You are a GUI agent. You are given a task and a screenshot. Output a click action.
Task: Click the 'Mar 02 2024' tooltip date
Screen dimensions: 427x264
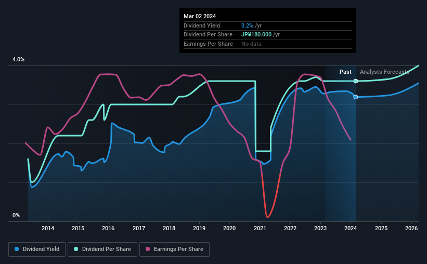point(200,16)
